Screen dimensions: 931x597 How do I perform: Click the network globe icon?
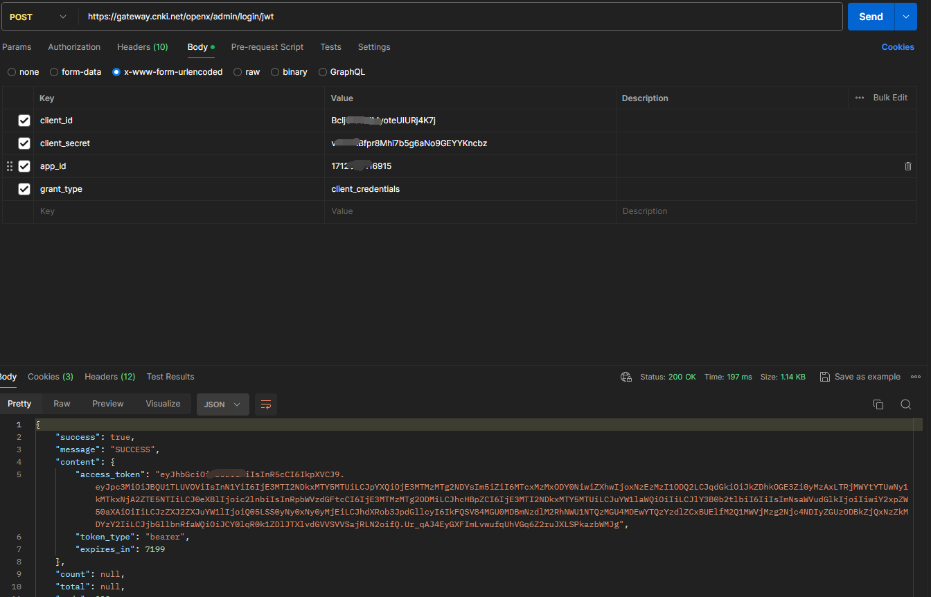pyautogui.click(x=626, y=377)
